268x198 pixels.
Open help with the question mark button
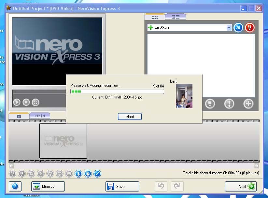coord(15,186)
